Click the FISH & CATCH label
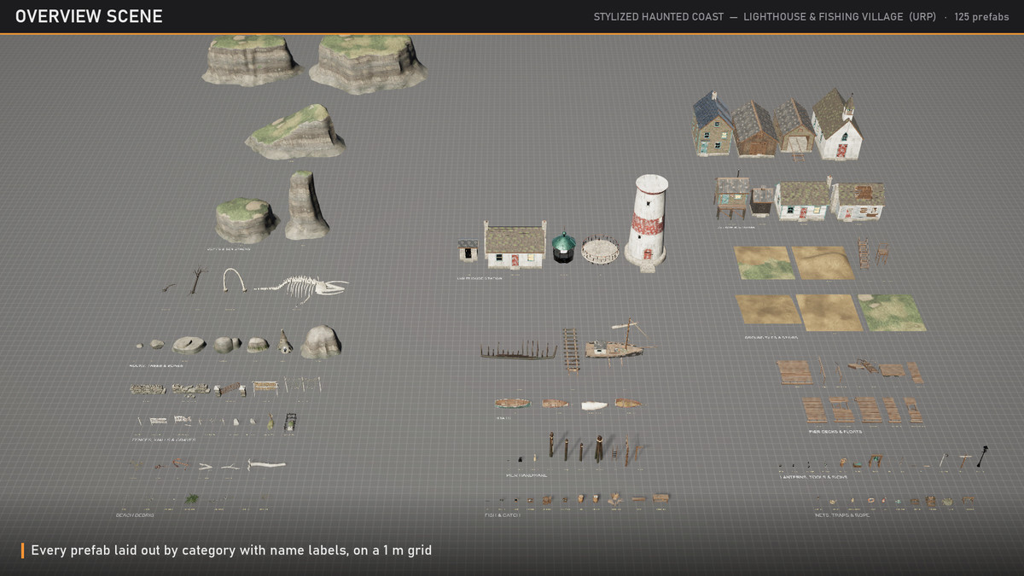The height and width of the screenshot is (576, 1024). tap(503, 515)
